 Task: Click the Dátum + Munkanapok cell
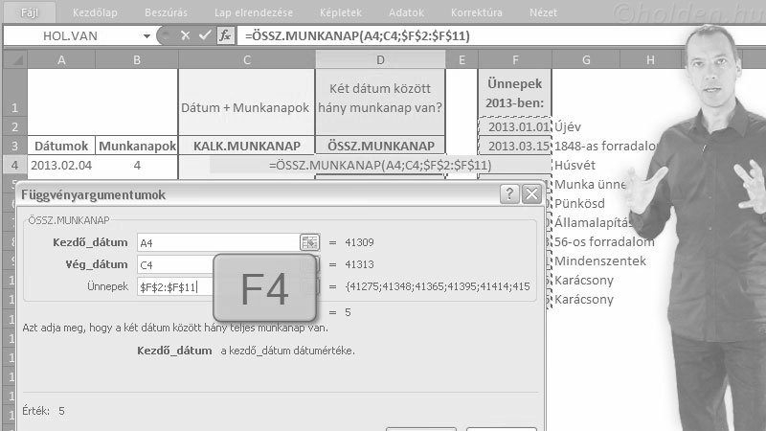pos(247,102)
